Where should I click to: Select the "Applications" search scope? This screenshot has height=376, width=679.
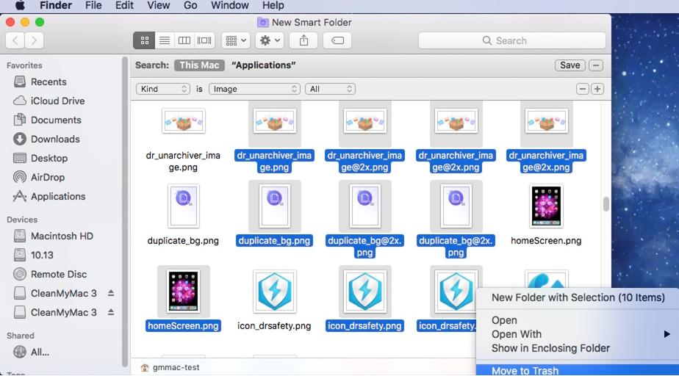pos(263,65)
